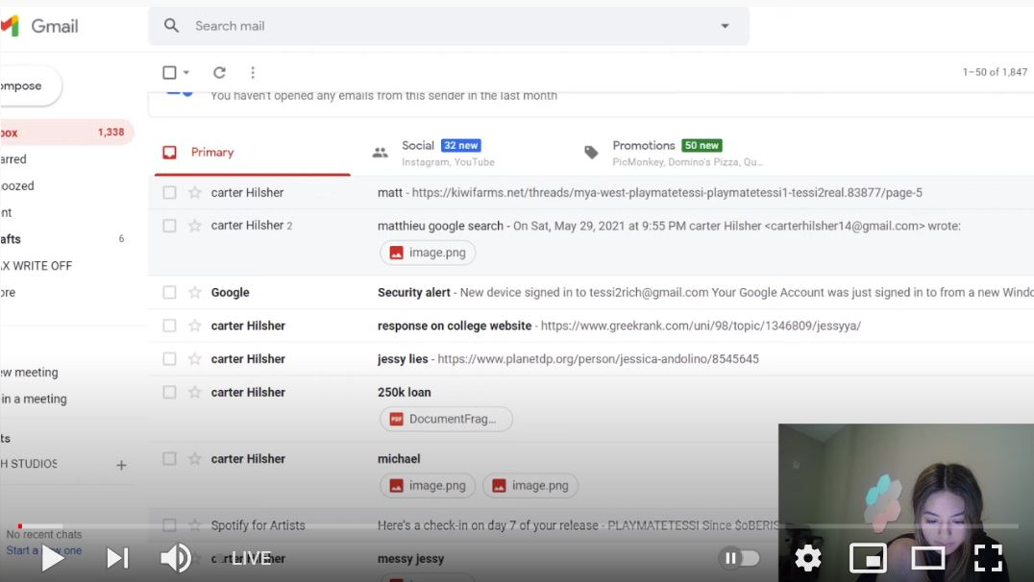Open the Inbox folder with 1,338 unread

pyautogui.click(x=66, y=133)
